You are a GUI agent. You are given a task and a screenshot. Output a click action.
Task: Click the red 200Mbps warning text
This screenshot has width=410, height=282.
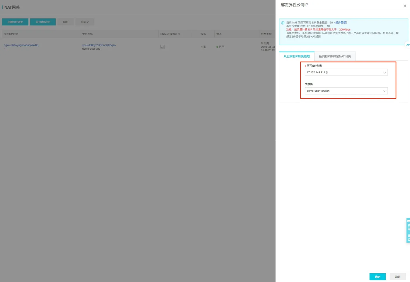coord(318,29)
